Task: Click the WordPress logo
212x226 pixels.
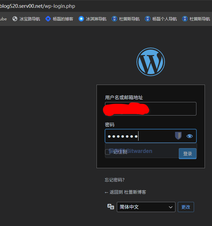Action: [150, 62]
